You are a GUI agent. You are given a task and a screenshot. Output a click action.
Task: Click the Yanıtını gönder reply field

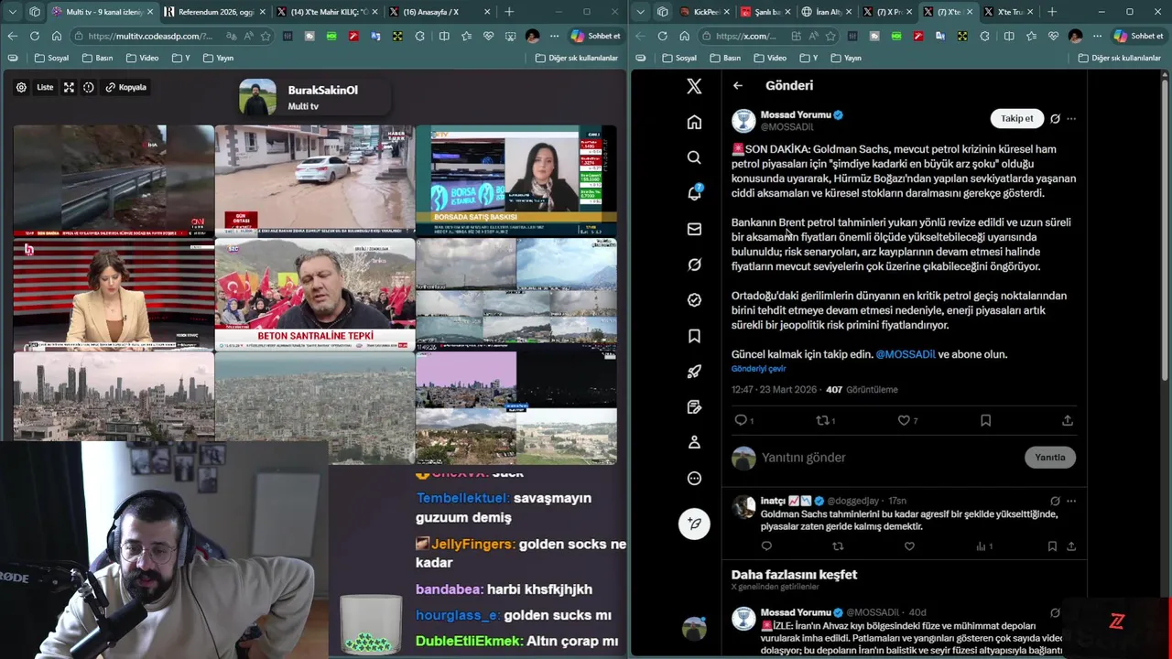[x=888, y=458]
